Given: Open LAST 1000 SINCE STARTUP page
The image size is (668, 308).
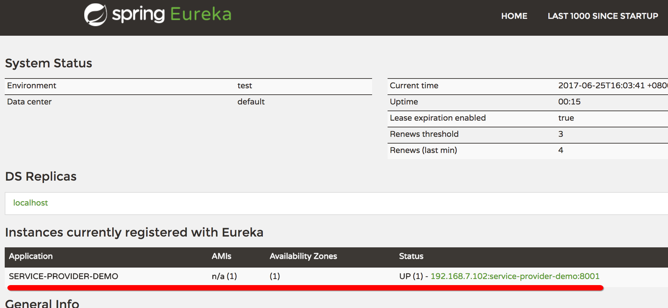Looking at the screenshot, I should 603,16.
